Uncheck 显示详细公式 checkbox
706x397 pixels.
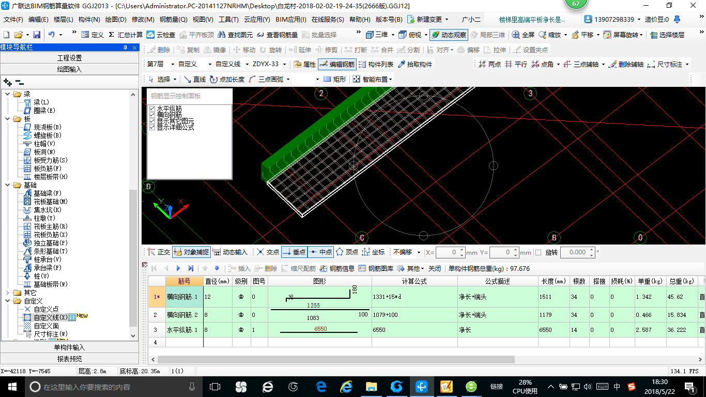tap(152, 127)
